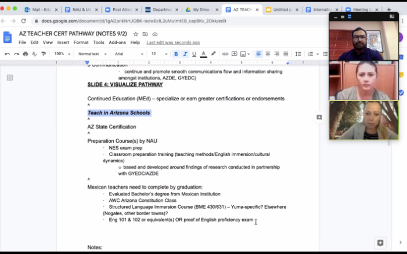
Task: Open the Format menu
Action: coord(81,42)
